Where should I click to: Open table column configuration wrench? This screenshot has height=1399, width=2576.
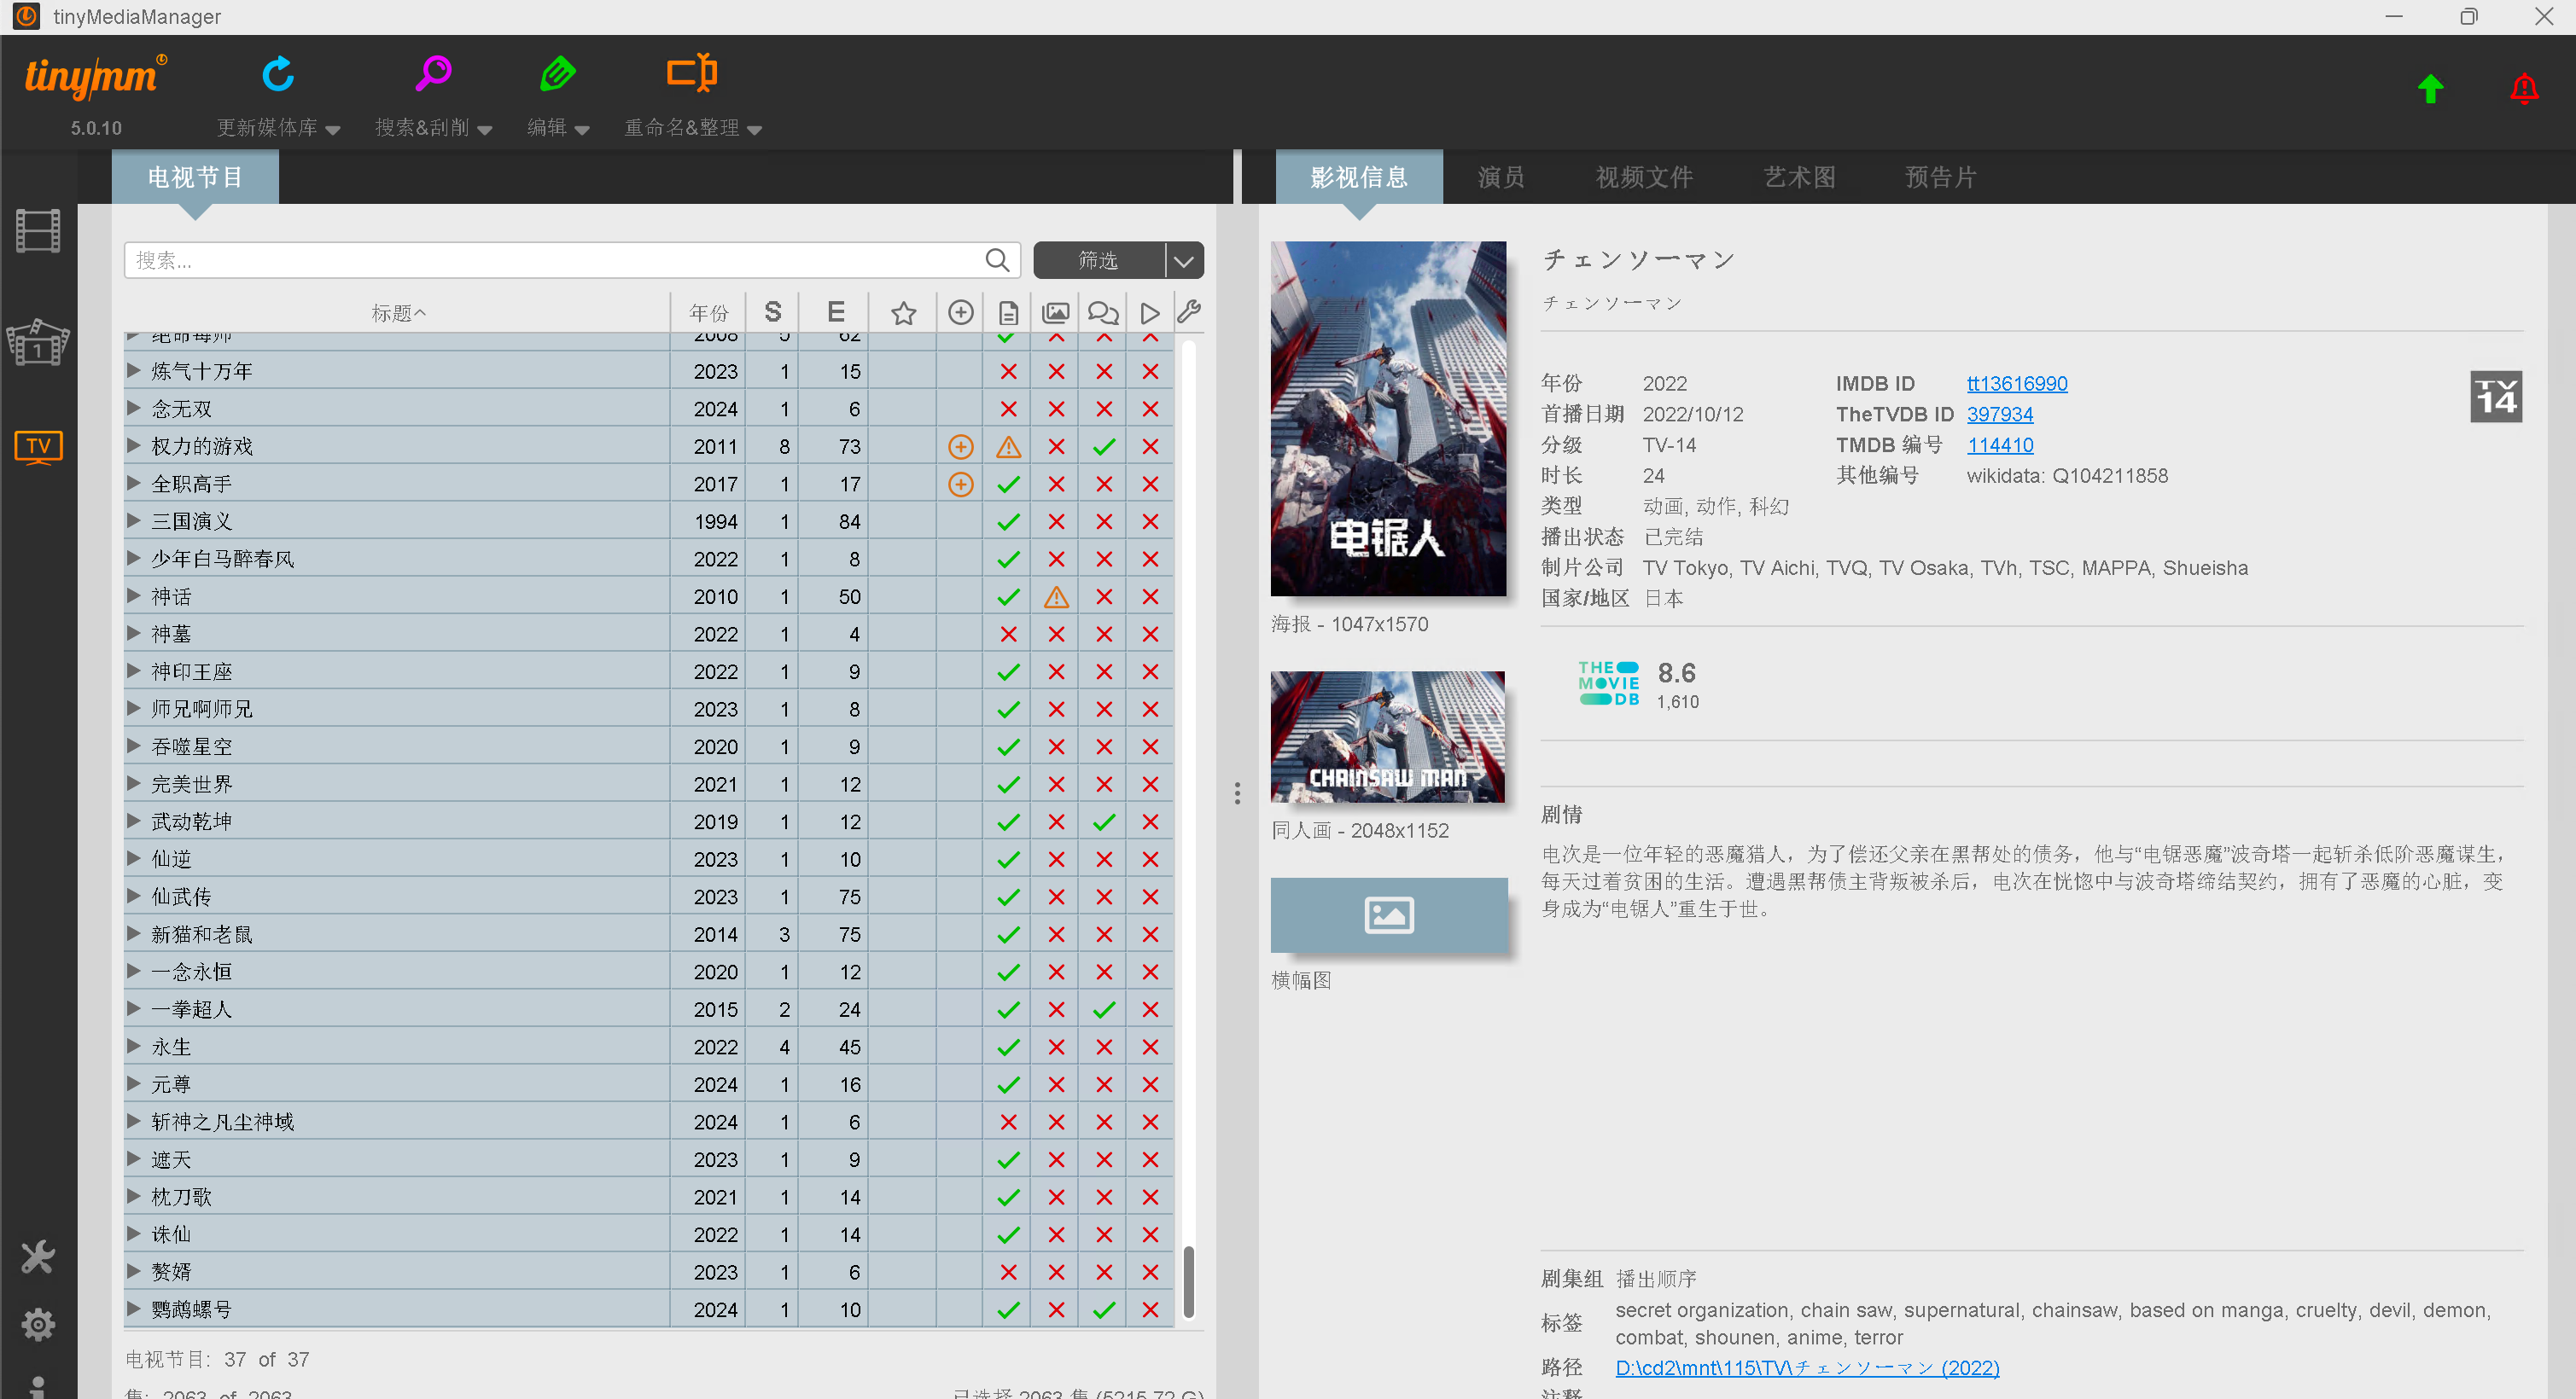[1188, 311]
